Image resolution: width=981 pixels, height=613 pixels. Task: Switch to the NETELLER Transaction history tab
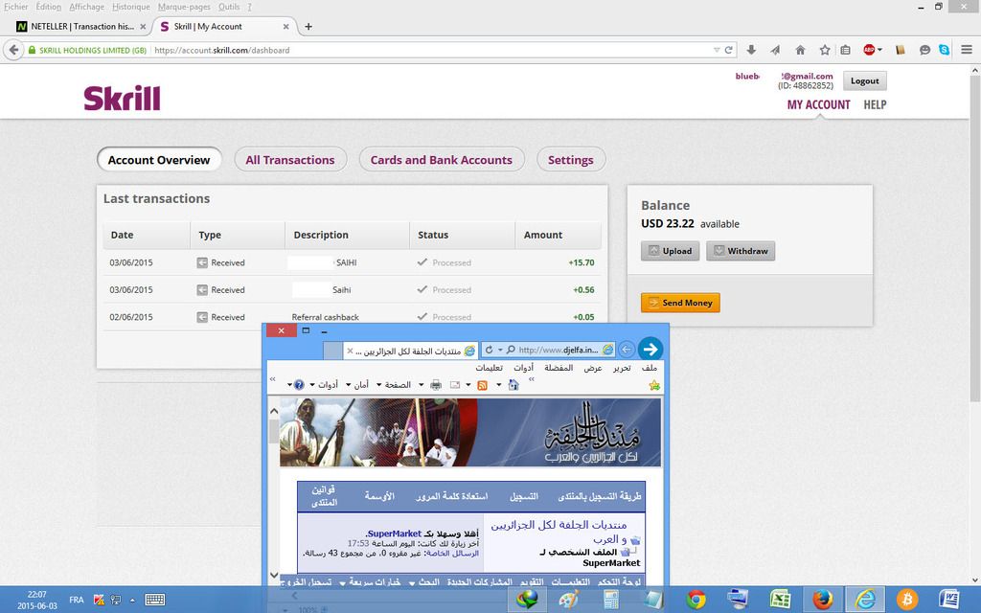coord(81,26)
